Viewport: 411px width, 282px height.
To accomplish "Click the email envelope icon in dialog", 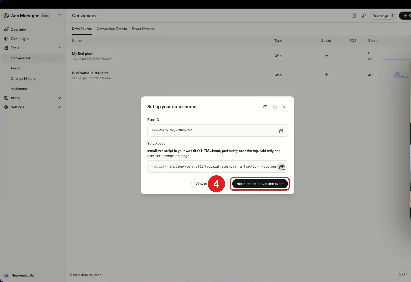I will (265, 107).
